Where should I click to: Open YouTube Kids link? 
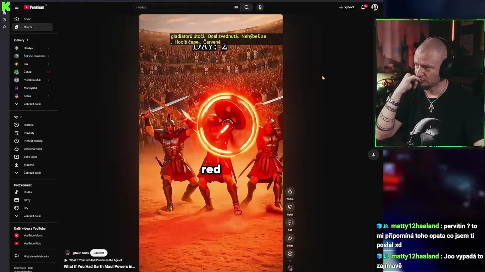pos(32,243)
